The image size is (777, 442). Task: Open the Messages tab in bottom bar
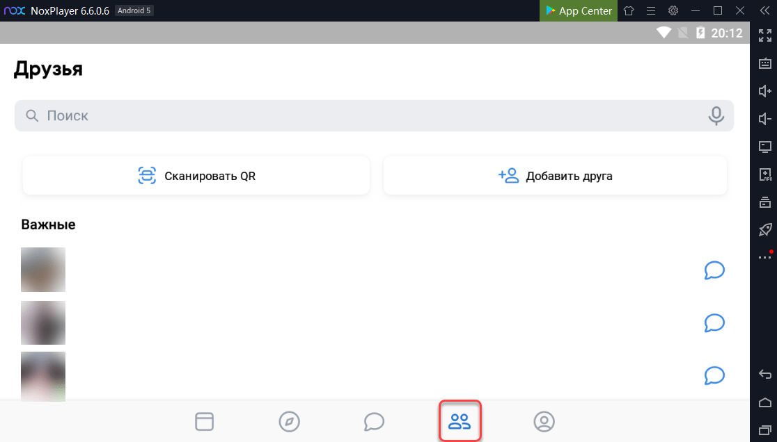click(x=374, y=421)
